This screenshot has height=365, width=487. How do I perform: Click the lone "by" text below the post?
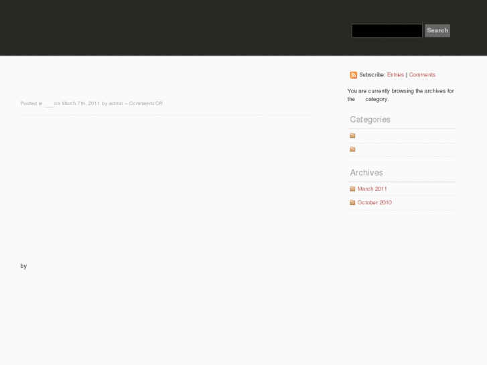(23, 267)
